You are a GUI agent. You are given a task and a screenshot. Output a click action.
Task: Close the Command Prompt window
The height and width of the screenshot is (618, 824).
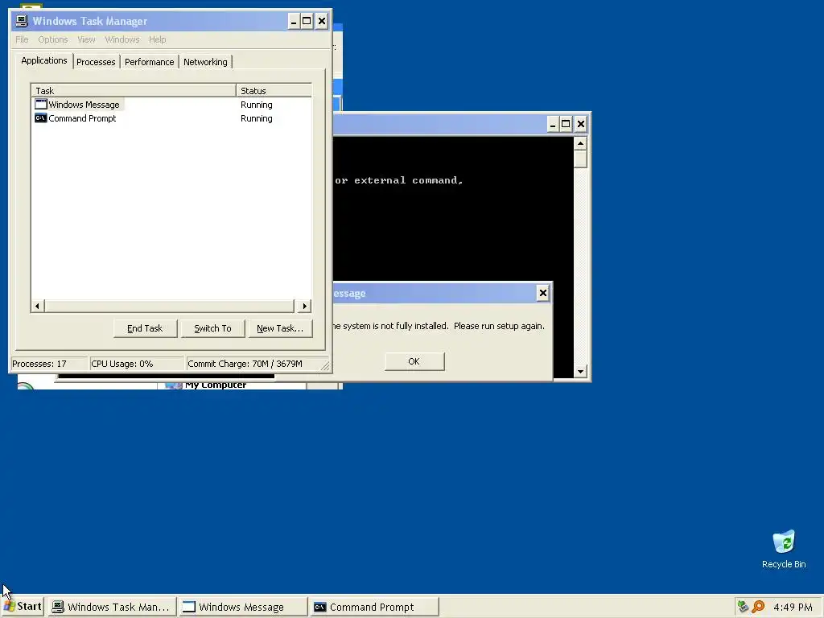coord(581,124)
